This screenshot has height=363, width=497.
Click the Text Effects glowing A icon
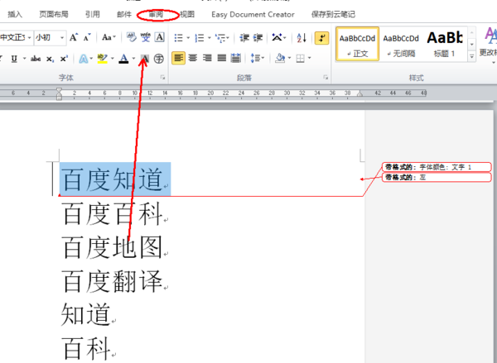coord(83,59)
